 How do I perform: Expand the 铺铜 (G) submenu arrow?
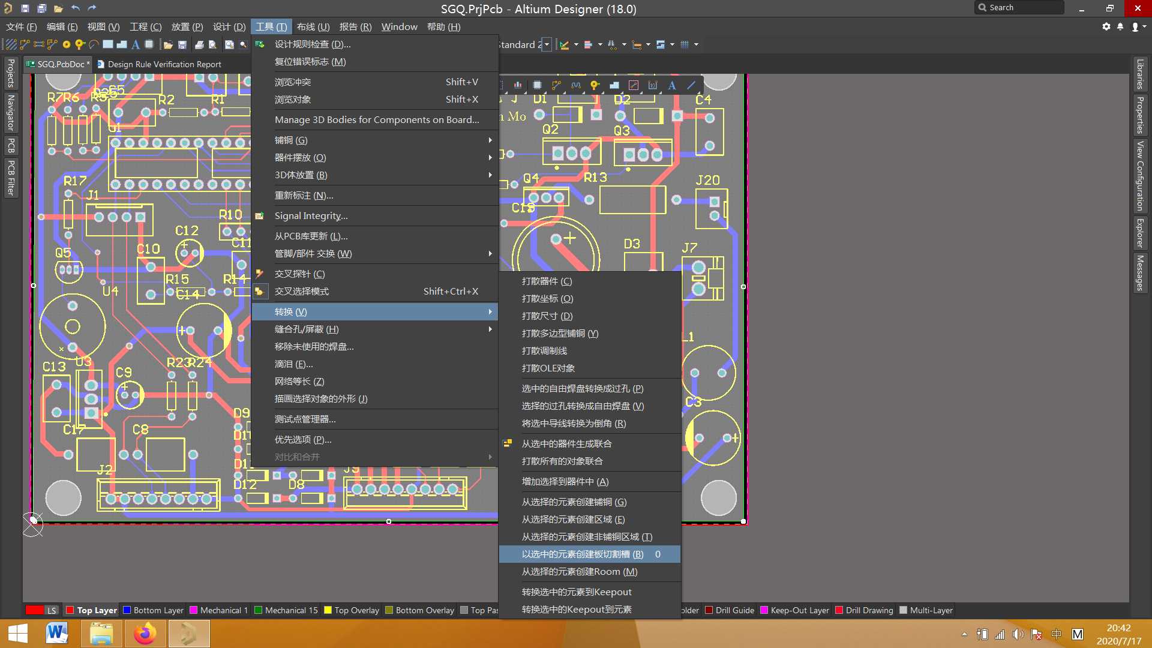[490, 140]
